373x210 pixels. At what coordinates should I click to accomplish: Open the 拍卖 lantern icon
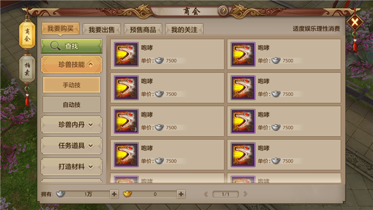(x=27, y=69)
